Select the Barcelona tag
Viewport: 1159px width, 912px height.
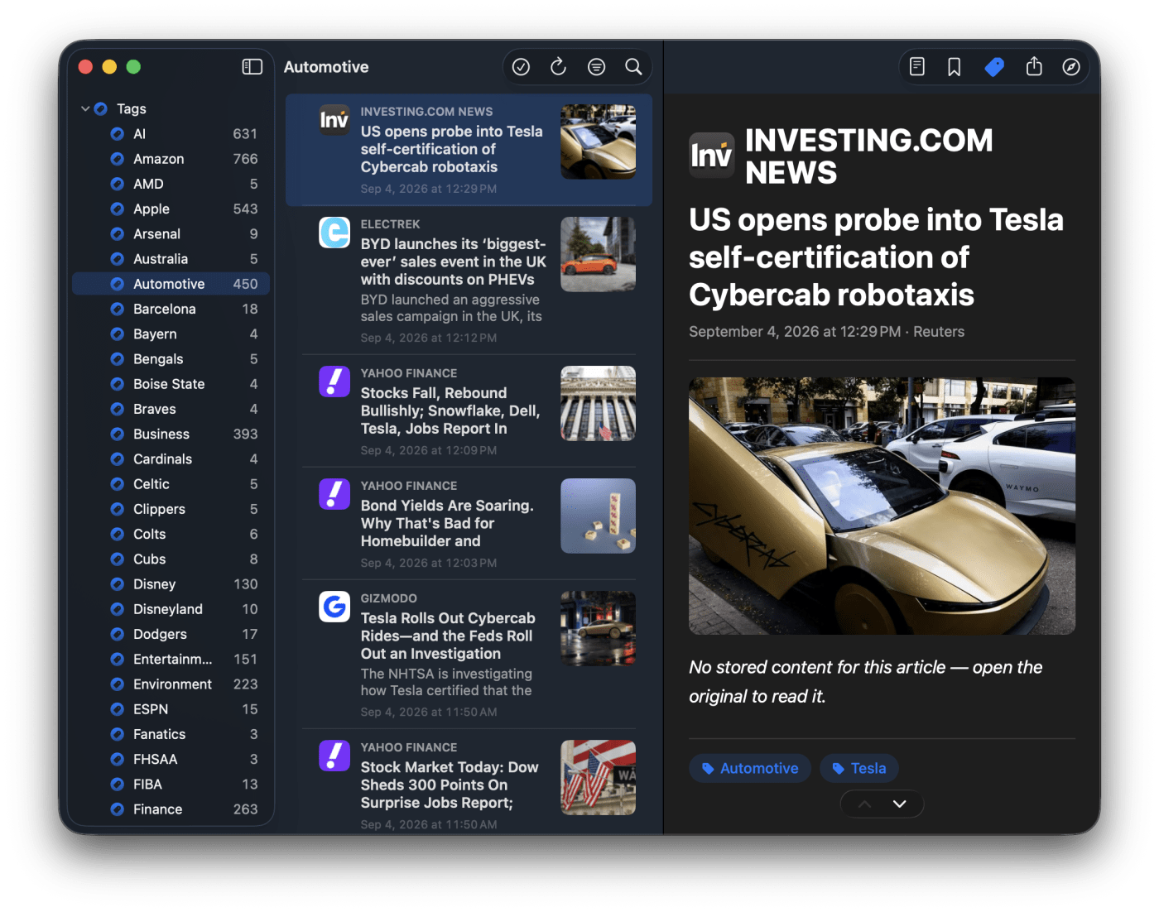[171, 309]
